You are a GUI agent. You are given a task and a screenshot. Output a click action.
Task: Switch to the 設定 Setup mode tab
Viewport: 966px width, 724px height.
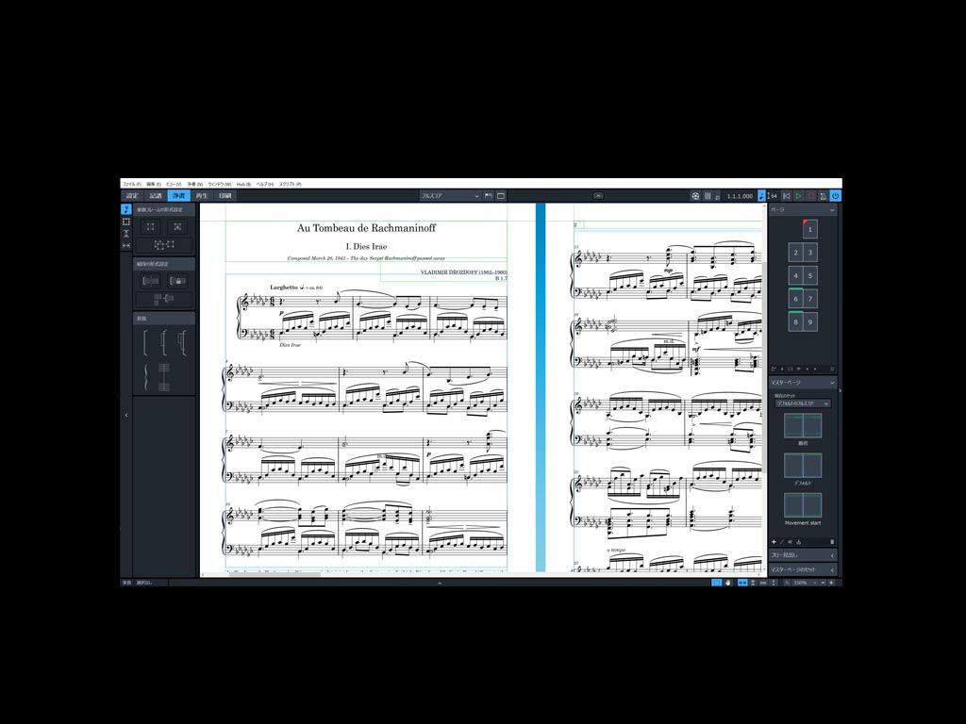point(132,196)
